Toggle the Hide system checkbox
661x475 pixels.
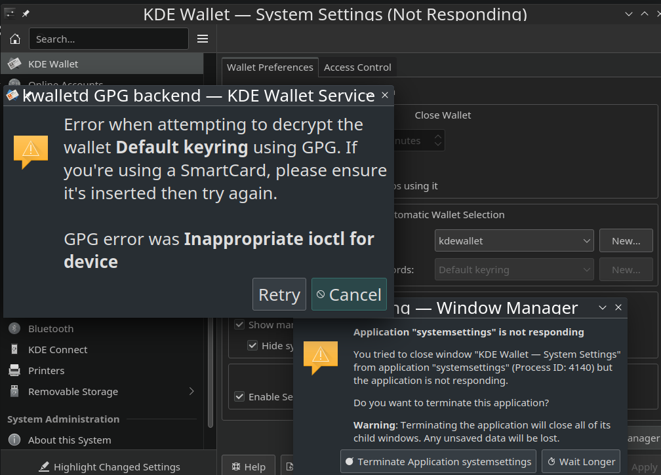click(x=252, y=345)
